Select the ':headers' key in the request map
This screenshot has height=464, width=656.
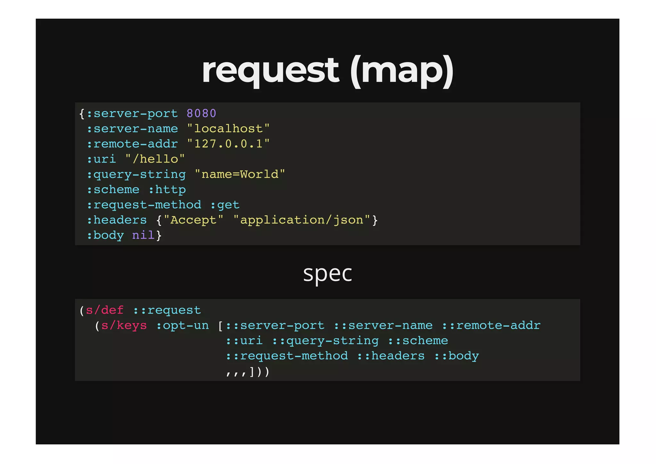117,220
